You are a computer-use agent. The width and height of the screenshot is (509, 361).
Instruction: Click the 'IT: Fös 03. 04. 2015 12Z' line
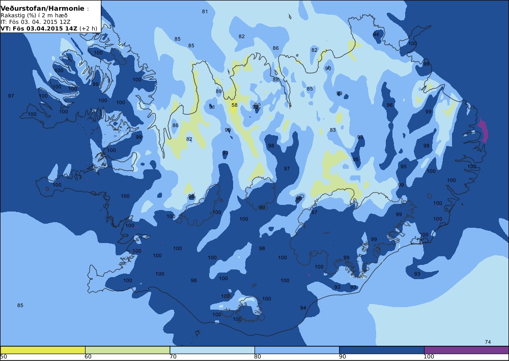(x=35, y=22)
